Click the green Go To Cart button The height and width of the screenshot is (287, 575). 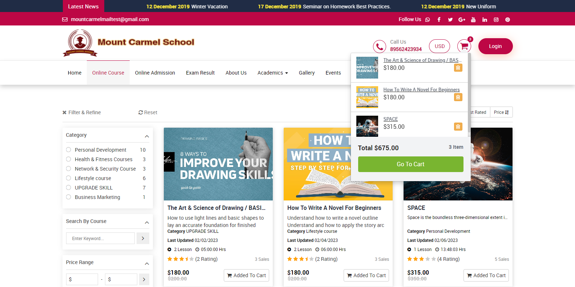[410, 164]
